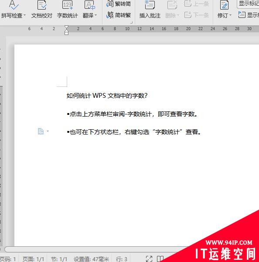Click the indent marker on the ruler
259x262 pixels.
66,30
